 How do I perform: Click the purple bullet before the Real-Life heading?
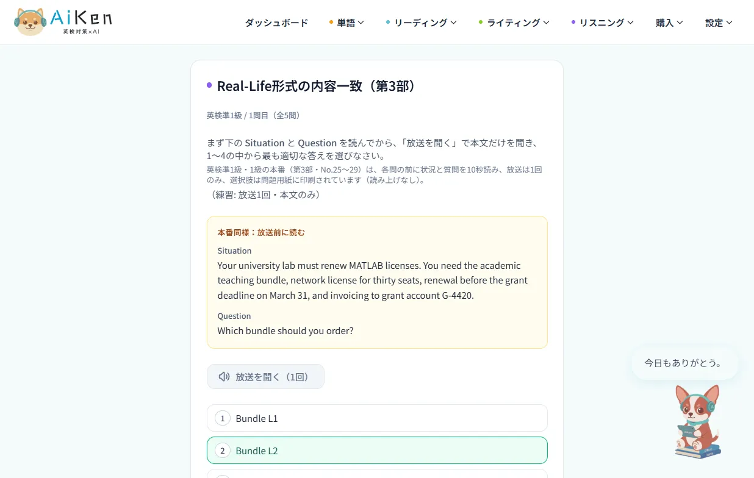pyautogui.click(x=209, y=85)
